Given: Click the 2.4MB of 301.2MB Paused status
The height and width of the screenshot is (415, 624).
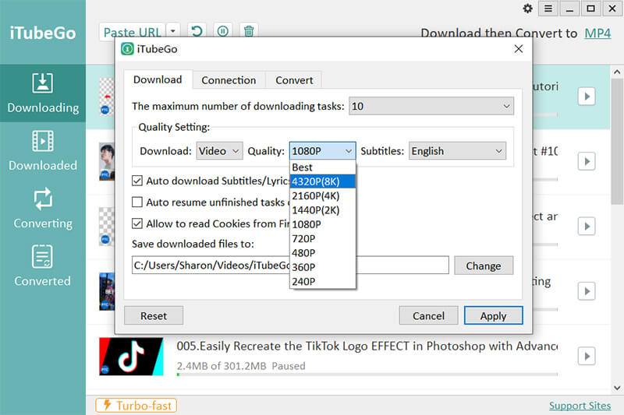Looking at the screenshot, I should pos(241,366).
